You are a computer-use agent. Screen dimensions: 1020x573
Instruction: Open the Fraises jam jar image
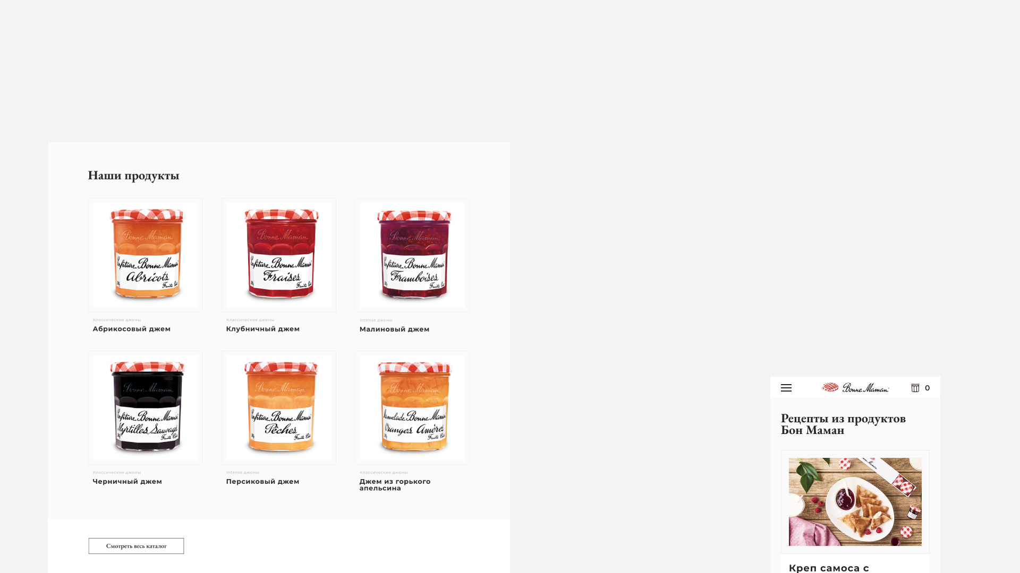pos(279,255)
